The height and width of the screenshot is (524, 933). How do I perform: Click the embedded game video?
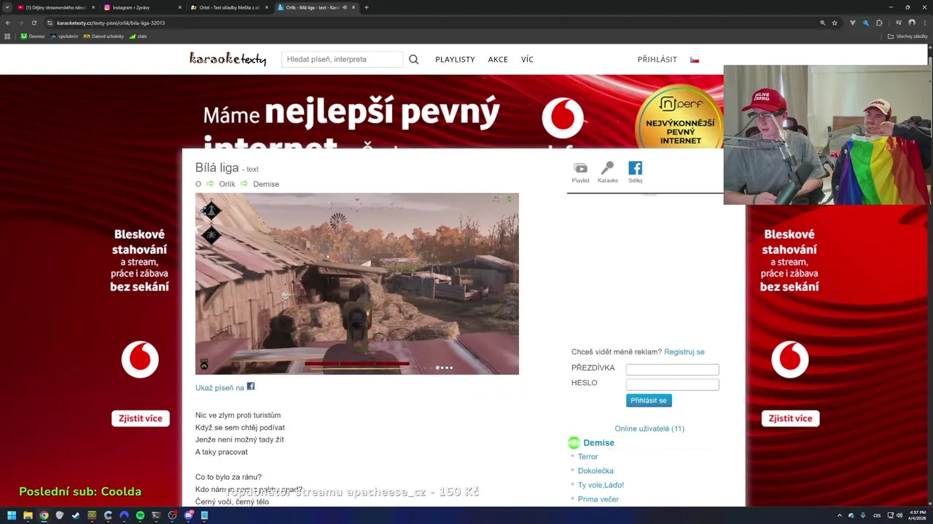356,284
